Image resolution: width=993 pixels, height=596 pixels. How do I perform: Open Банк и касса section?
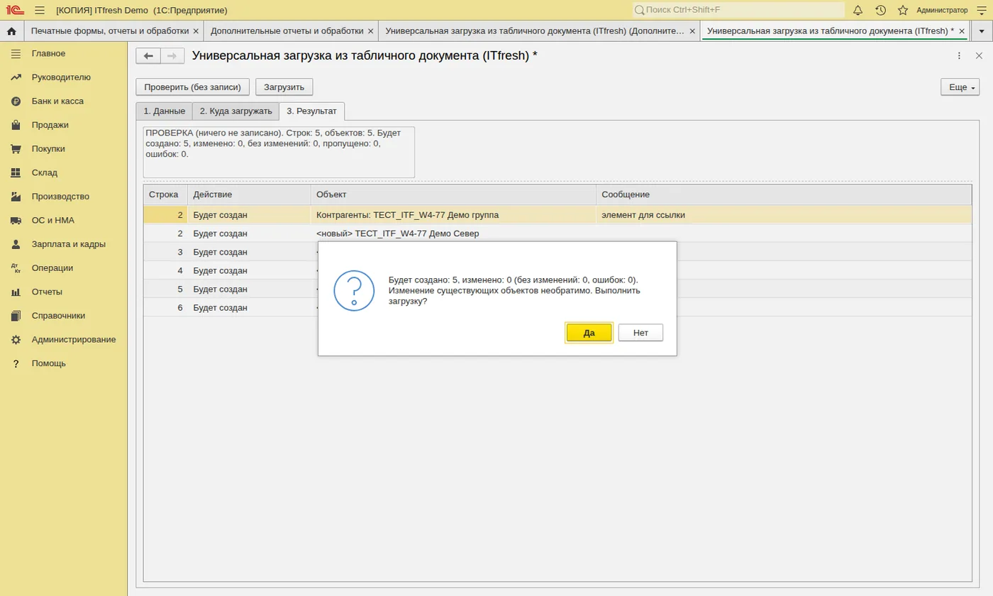57,101
